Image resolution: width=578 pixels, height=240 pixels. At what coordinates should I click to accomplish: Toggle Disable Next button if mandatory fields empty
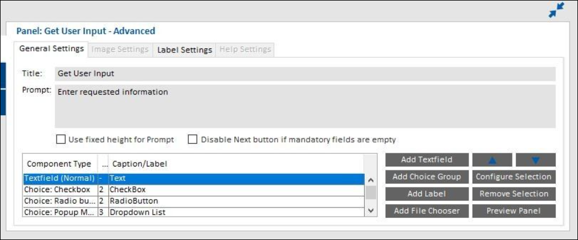click(193, 139)
